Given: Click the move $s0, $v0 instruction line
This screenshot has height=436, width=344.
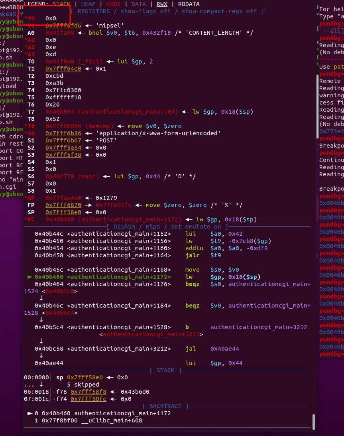Looking at the screenshot, I should click(x=137, y=270).
